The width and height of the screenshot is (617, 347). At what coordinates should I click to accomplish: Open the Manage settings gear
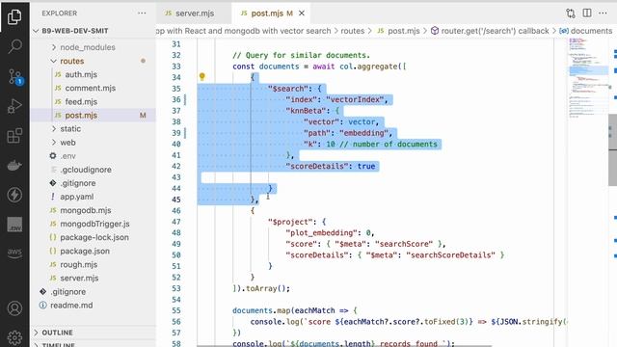(14, 337)
